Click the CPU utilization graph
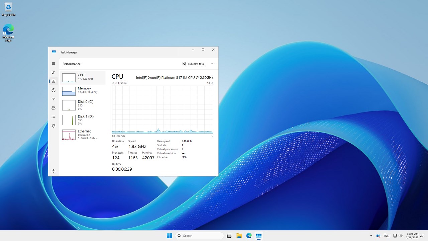Viewport: 428px width, 241px height. coord(163,109)
